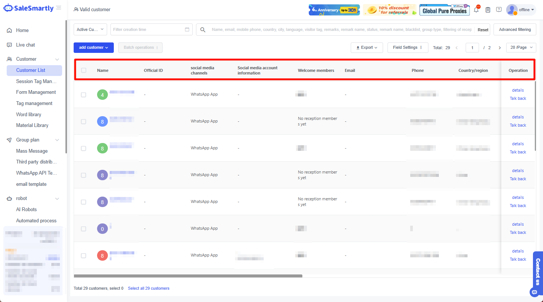Viewport: 543px width, 302px height.
Task: Check the second customer row checkbox
Action: pos(84,121)
